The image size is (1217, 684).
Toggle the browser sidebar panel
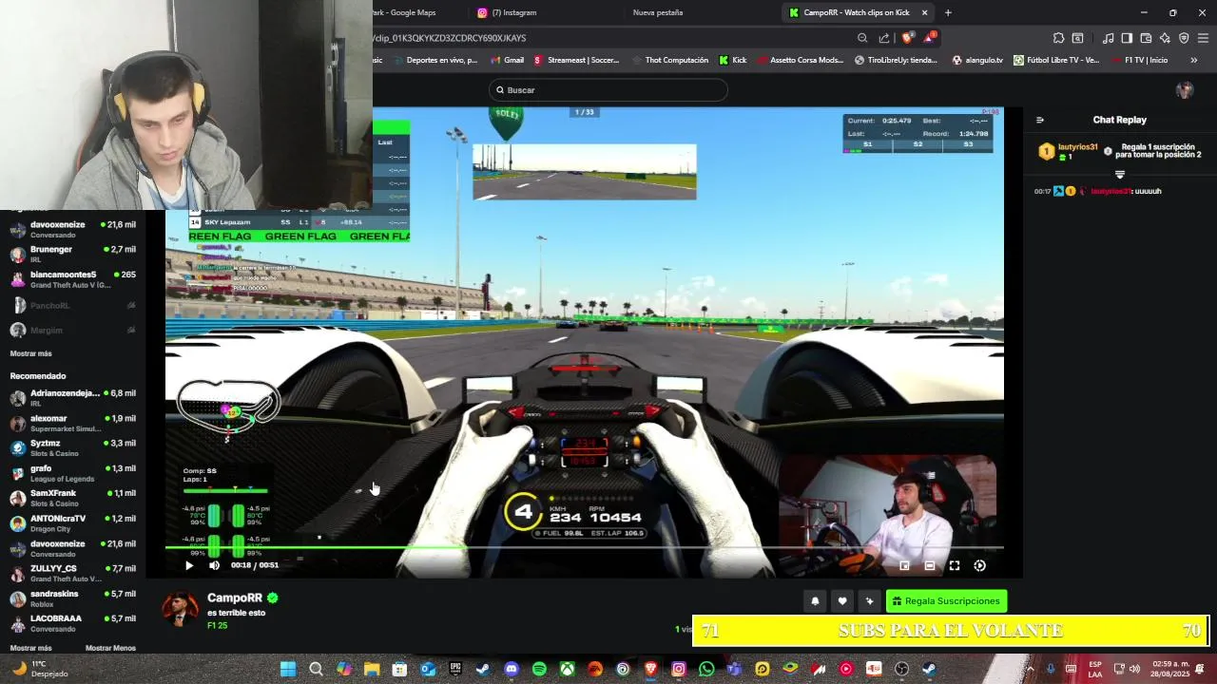tap(1127, 38)
